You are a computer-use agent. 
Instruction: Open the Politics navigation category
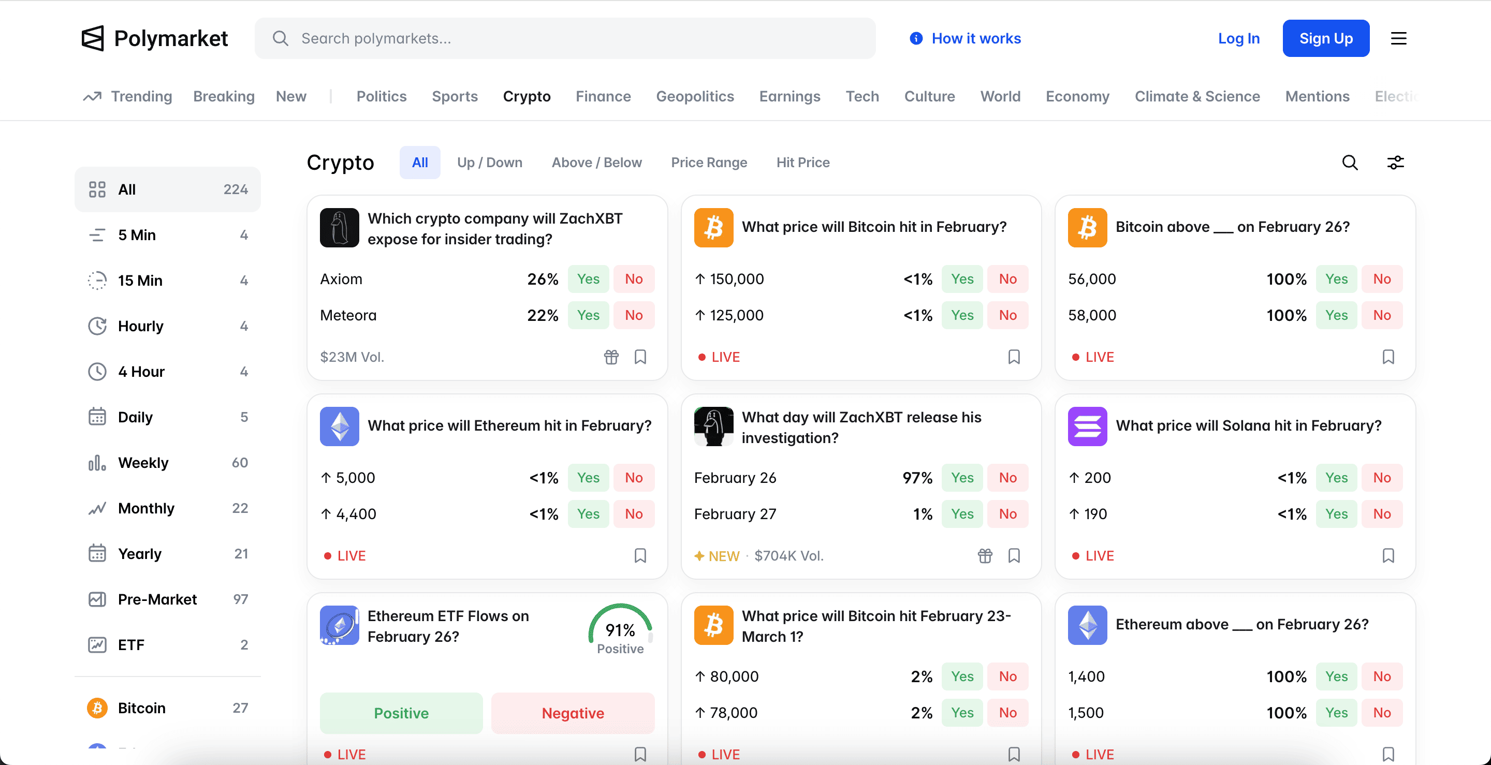pos(382,96)
